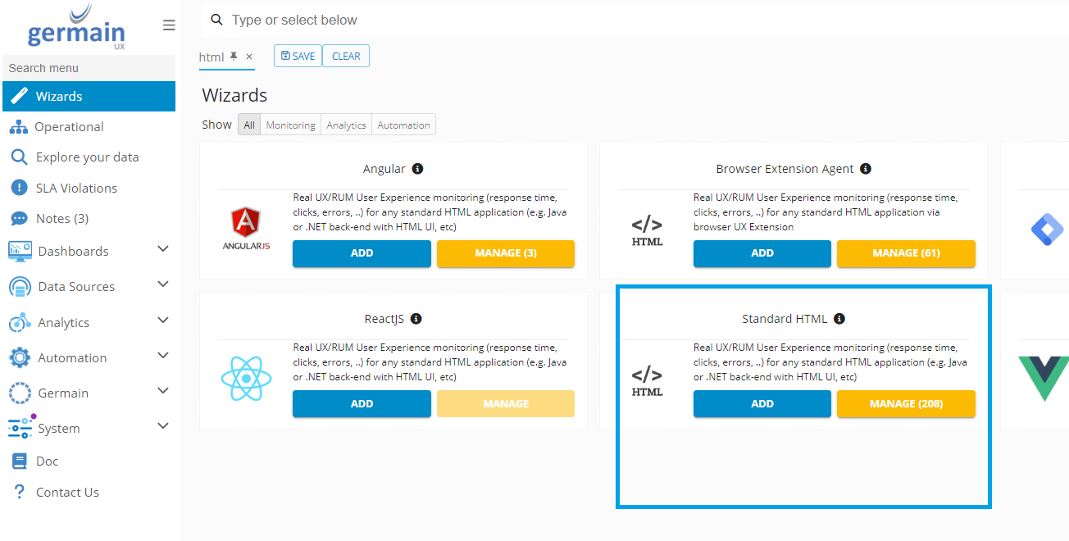The image size is (1069, 541).
Task: Click the hamburger menu collapse icon
Action: coord(169,25)
